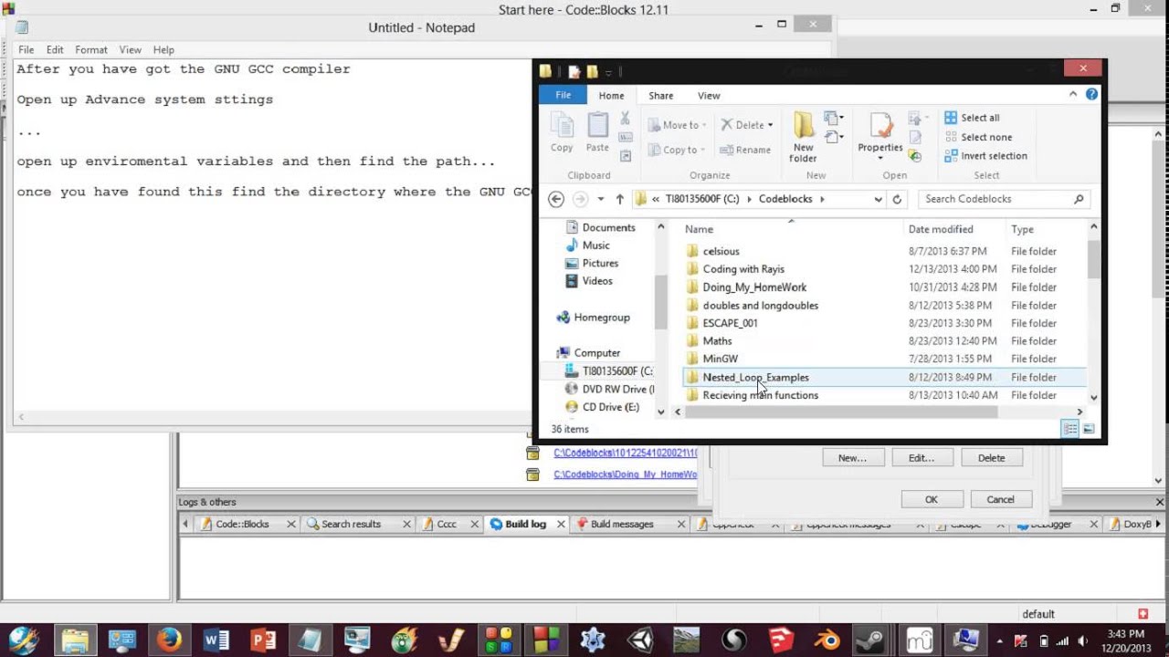Close the Code::Blocks log tab
Image resolution: width=1169 pixels, height=657 pixels.
290,524
